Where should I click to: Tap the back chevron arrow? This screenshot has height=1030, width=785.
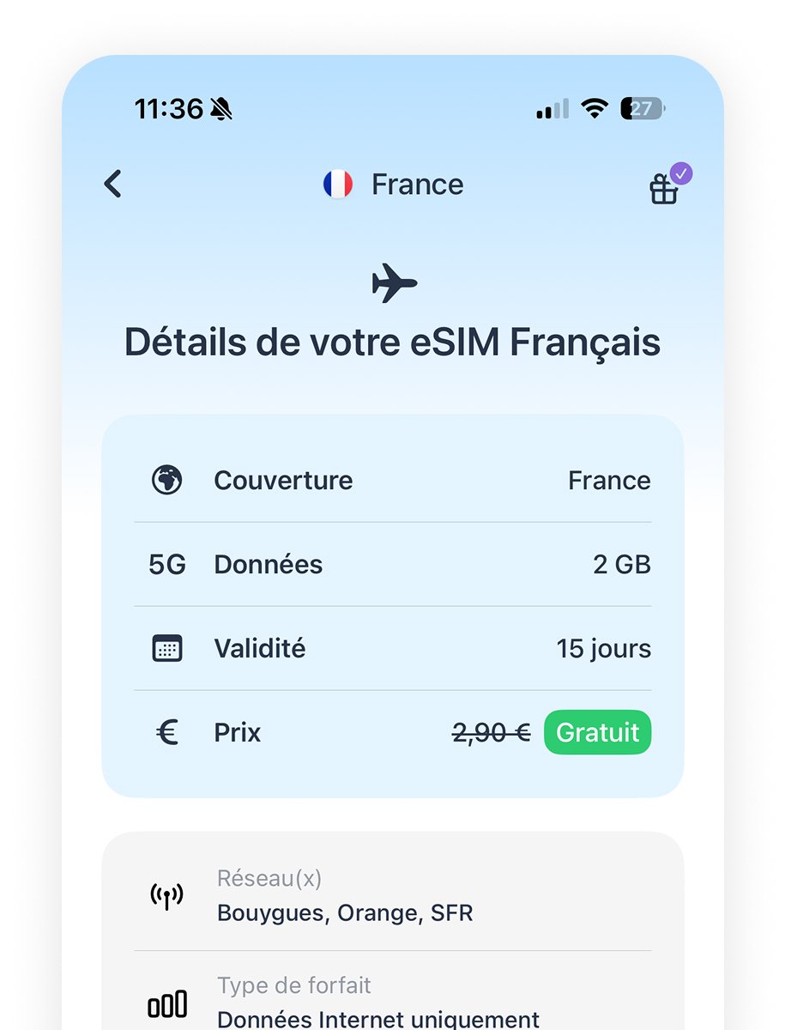pyautogui.click(x=113, y=184)
